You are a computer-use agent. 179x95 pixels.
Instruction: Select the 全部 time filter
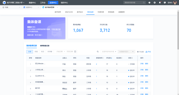(30, 52)
